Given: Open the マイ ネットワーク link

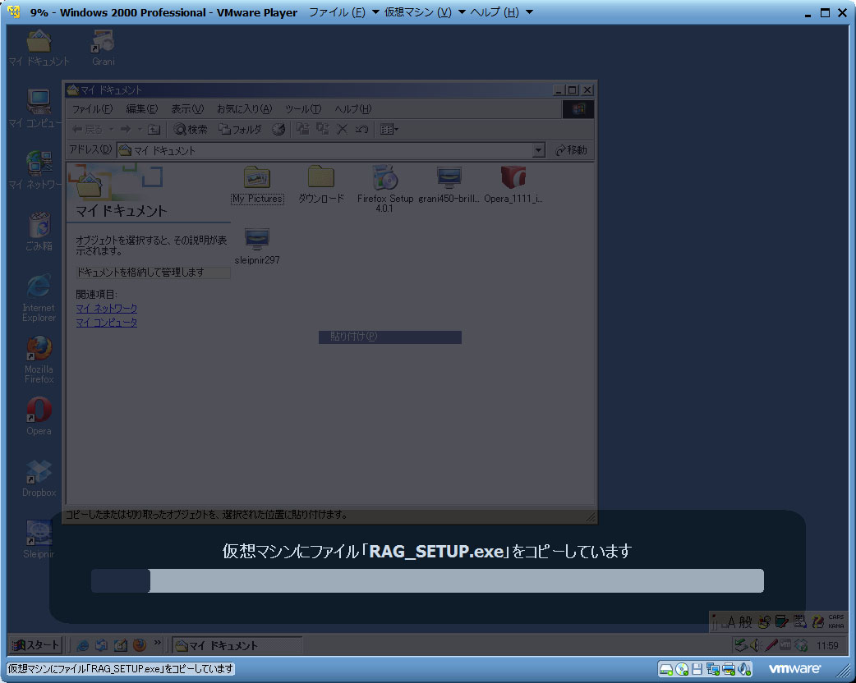Looking at the screenshot, I should pyautogui.click(x=107, y=308).
